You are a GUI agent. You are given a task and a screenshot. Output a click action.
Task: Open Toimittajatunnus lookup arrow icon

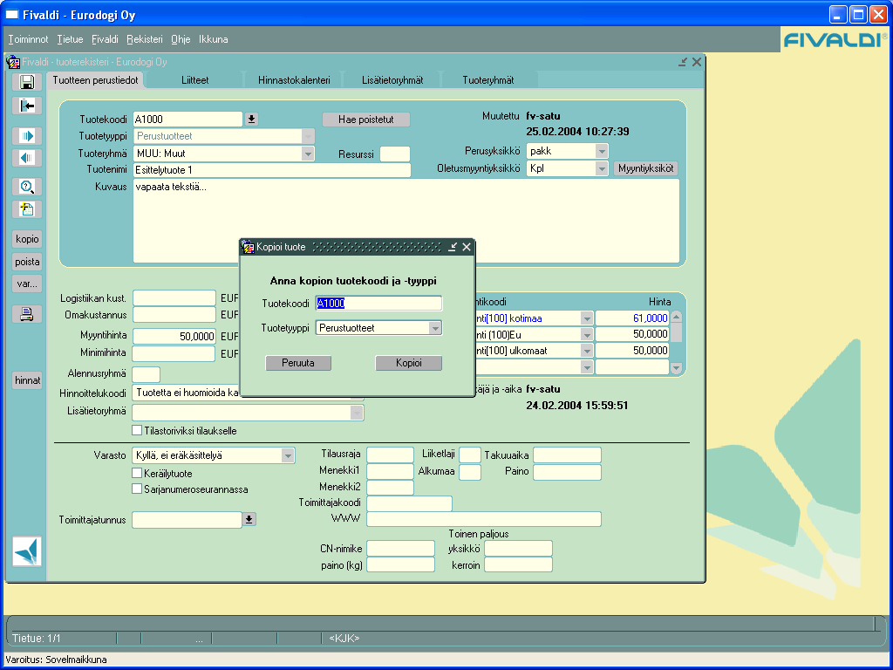(249, 519)
